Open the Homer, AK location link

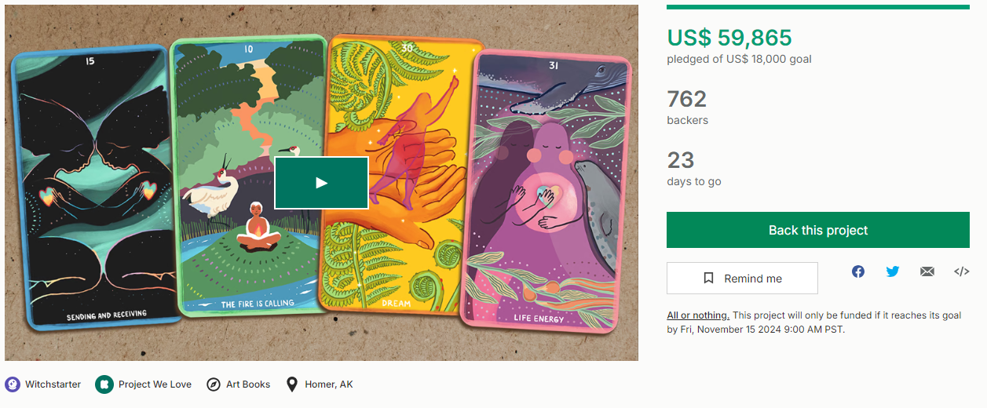tap(329, 384)
